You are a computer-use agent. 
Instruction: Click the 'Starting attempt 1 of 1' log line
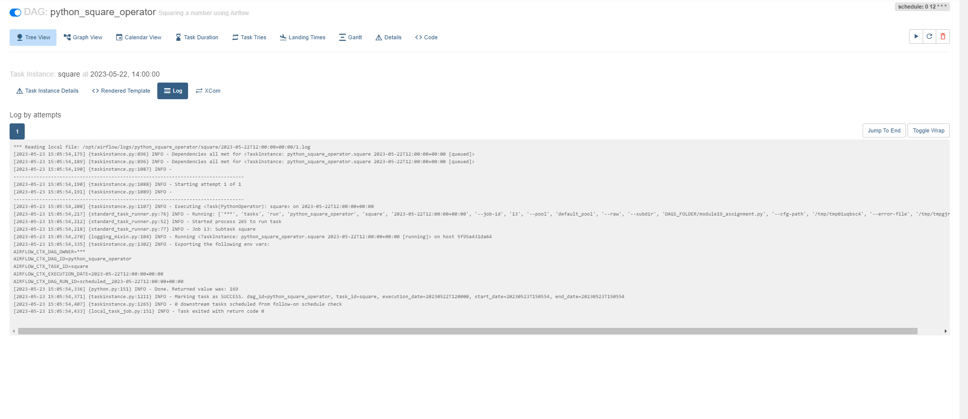point(127,185)
